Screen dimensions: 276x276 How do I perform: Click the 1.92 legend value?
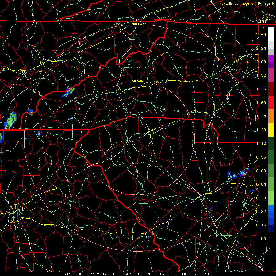click(x=261, y=75)
